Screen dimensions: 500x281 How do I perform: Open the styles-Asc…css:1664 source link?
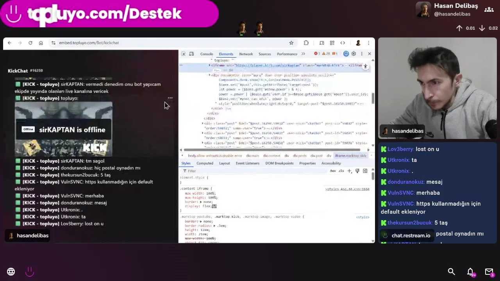click(347, 189)
